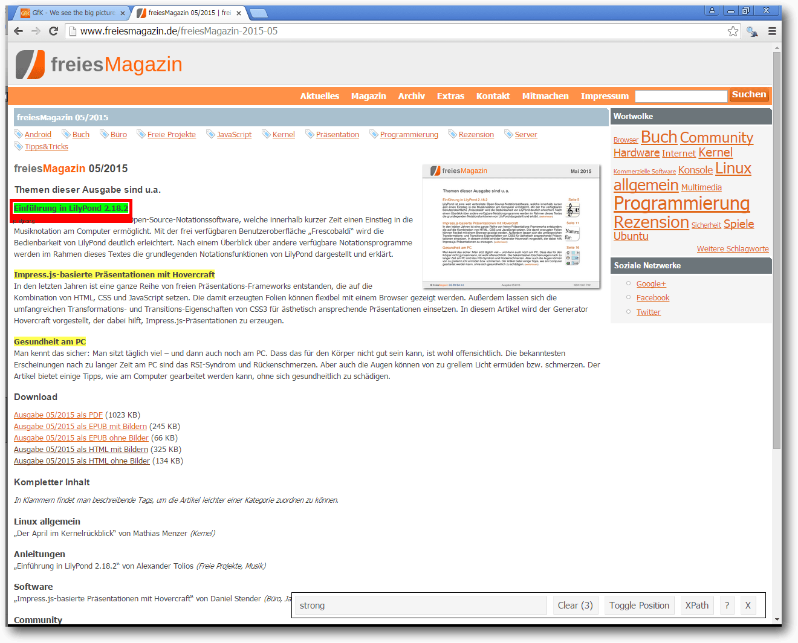Screen dimensions: 798x643
Task: Click the Suchen search button
Action: click(749, 95)
